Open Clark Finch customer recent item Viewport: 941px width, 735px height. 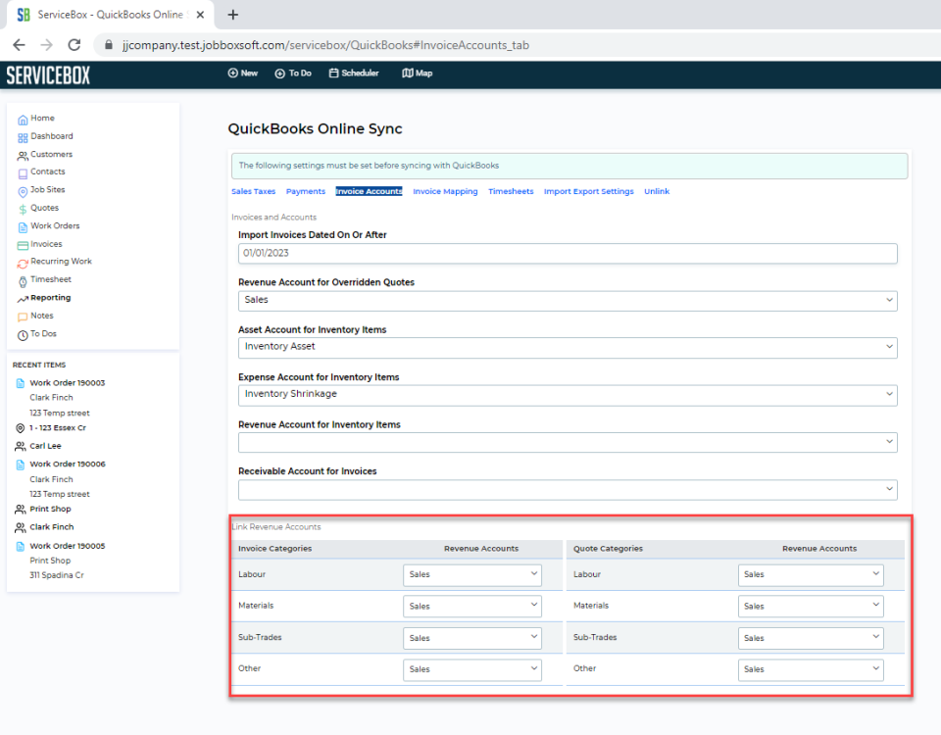click(52, 527)
